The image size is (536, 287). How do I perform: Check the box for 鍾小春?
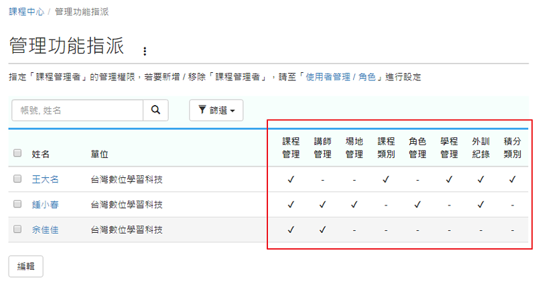(x=17, y=204)
